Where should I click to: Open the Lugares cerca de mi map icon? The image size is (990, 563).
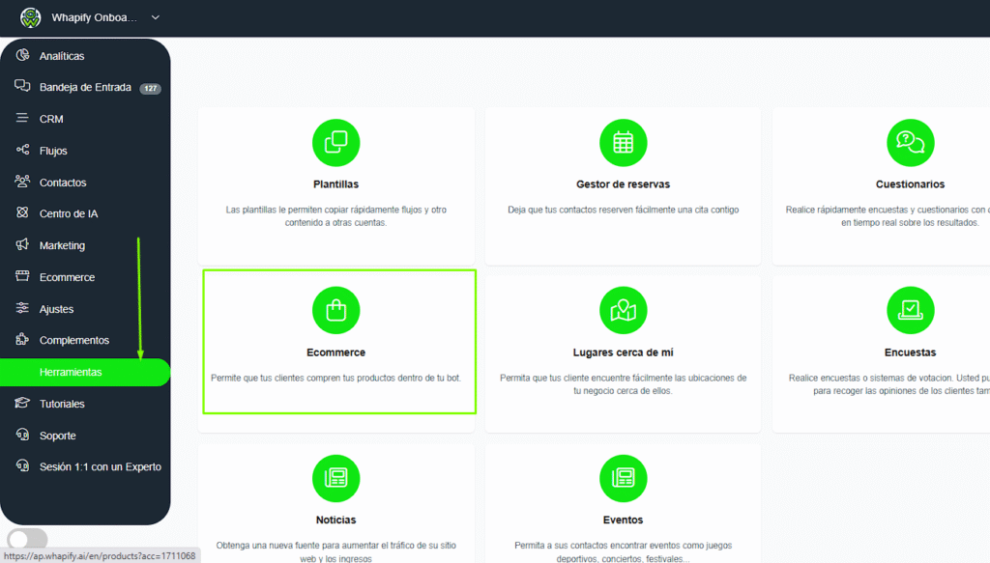pos(623,310)
